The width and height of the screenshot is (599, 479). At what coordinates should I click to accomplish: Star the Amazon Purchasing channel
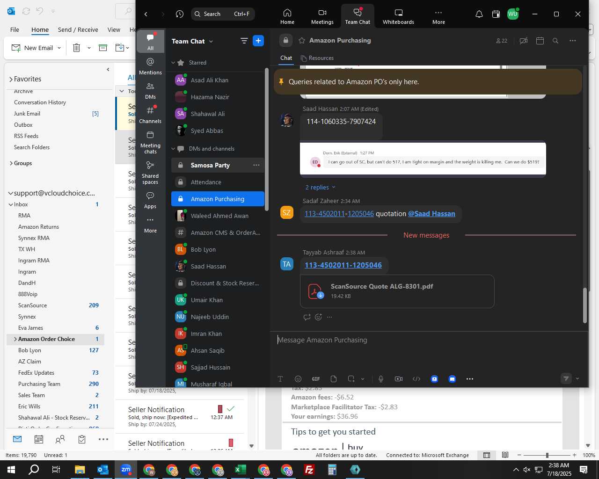(x=302, y=40)
